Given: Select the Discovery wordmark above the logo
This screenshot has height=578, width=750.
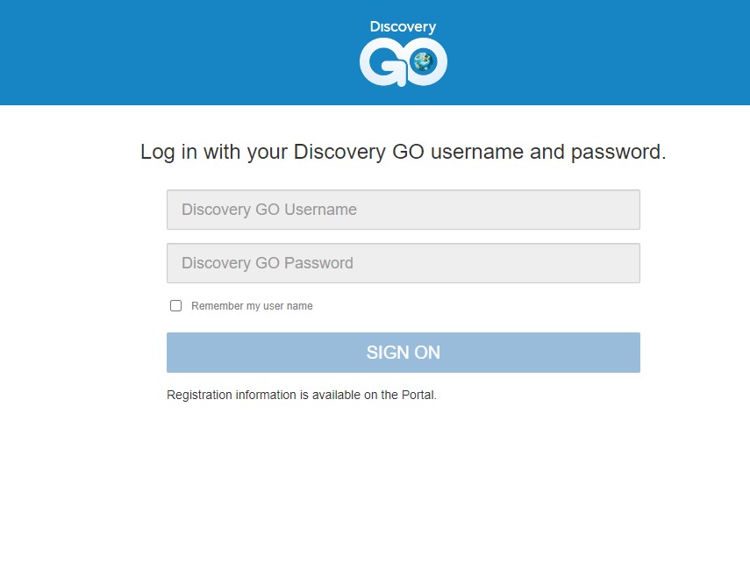Looking at the screenshot, I should click(x=403, y=26).
